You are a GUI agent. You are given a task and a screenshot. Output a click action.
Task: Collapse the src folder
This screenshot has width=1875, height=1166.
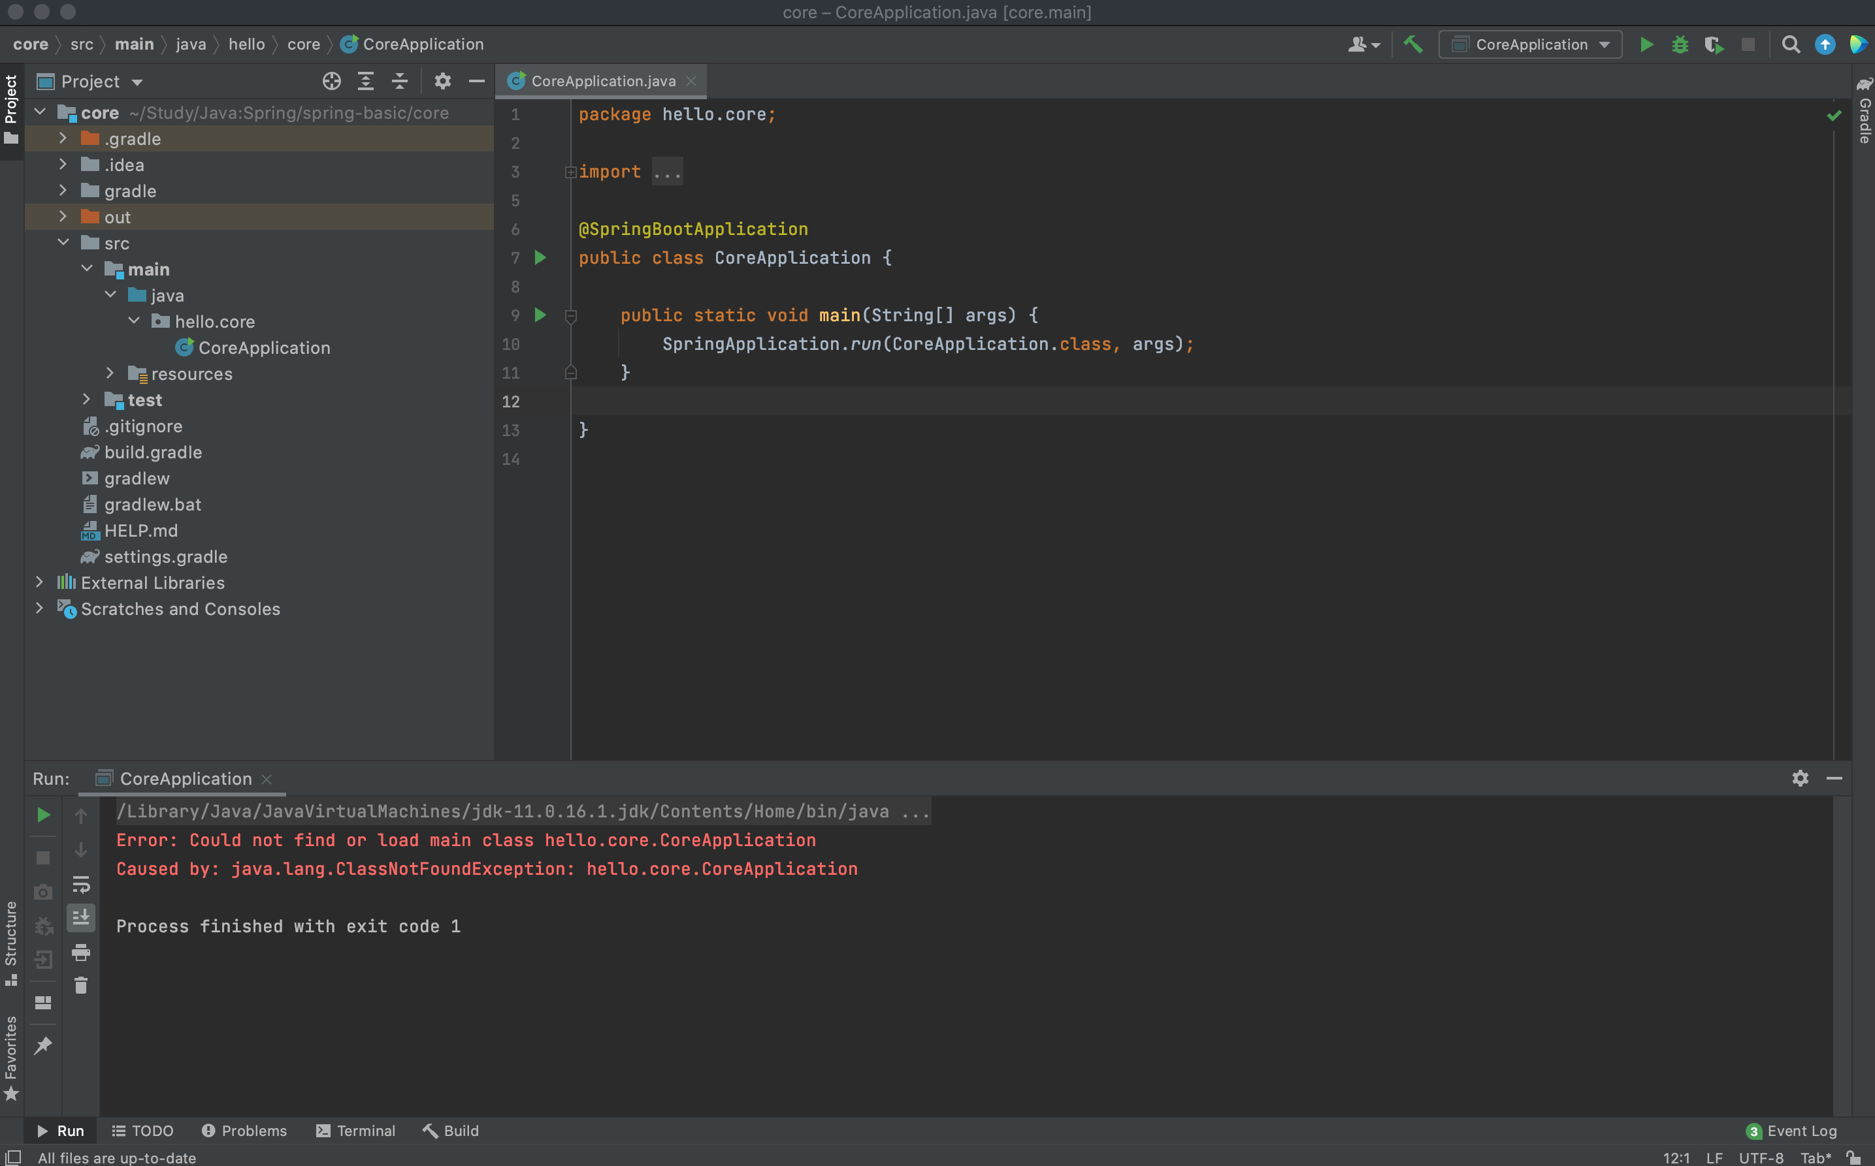click(63, 243)
